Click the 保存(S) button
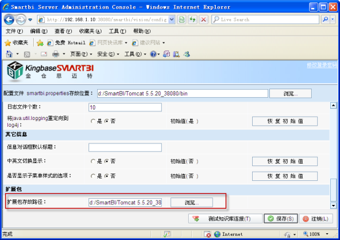 click(x=280, y=218)
